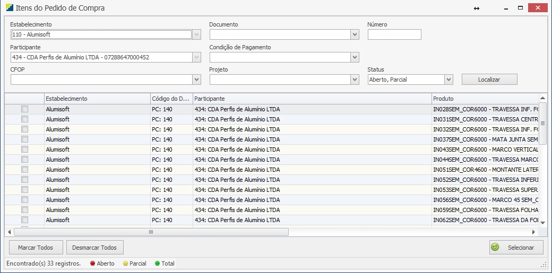
Task: Check the box for the IN028SEM_COR6000 row
Action: coord(24,109)
